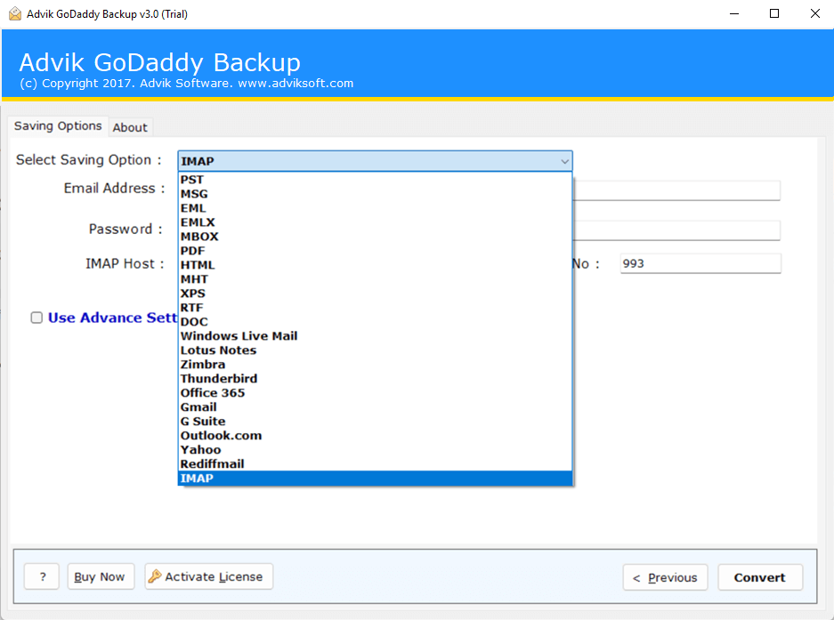This screenshot has width=834, height=620.
Task: Click the Buy Now button
Action: click(101, 576)
